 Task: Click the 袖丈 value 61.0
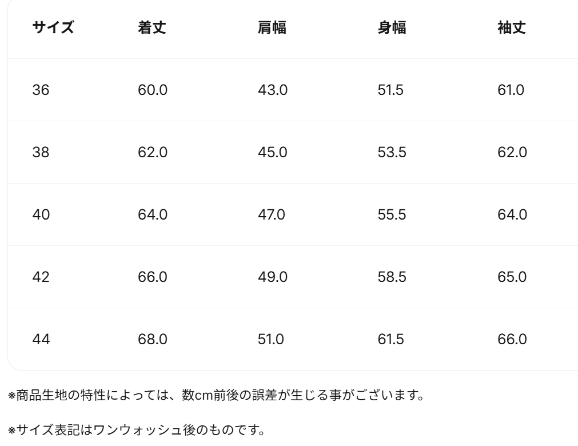click(x=511, y=90)
